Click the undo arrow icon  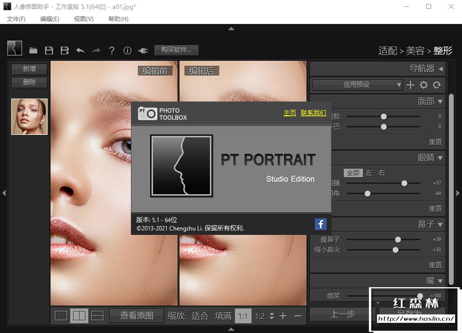click(80, 50)
